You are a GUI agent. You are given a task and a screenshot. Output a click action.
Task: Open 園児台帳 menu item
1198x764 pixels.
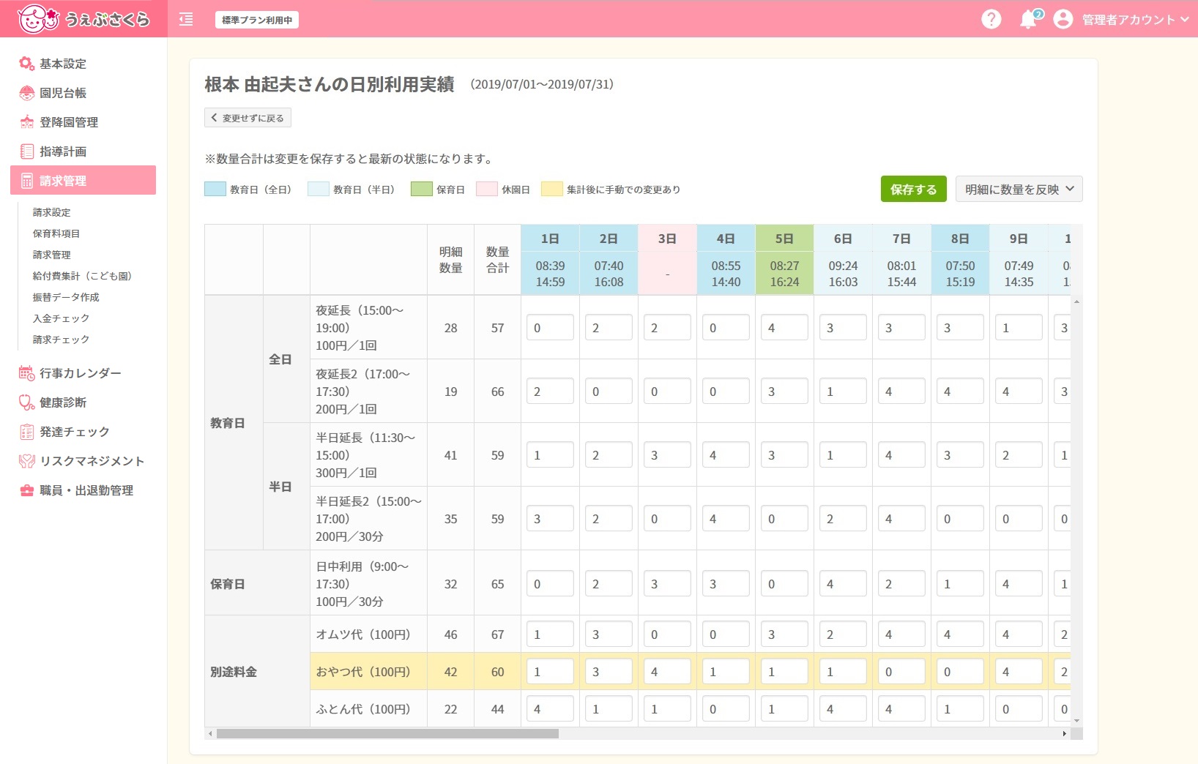tap(63, 93)
